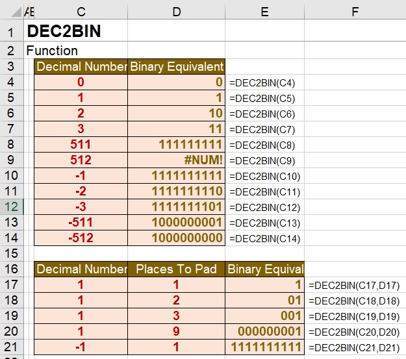Click the =DEC2BIN(C20,D20) formula text
The width and height of the screenshot is (406, 359).
coord(354,332)
